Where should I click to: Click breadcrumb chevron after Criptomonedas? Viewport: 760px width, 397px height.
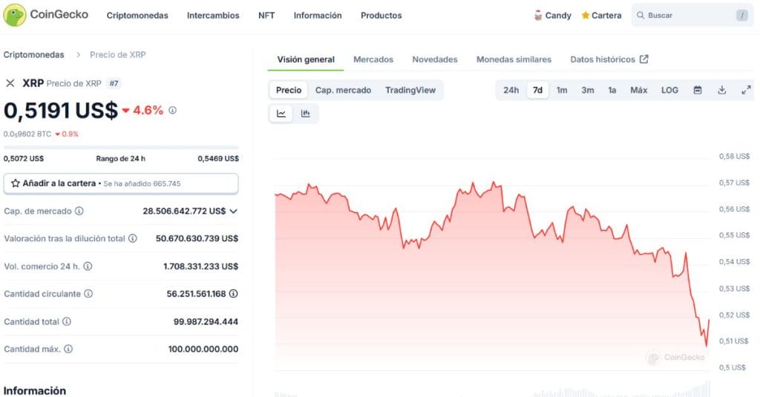click(78, 55)
